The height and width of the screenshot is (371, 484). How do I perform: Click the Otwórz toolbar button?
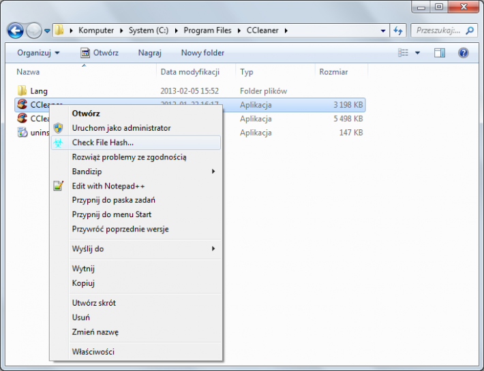(100, 53)
